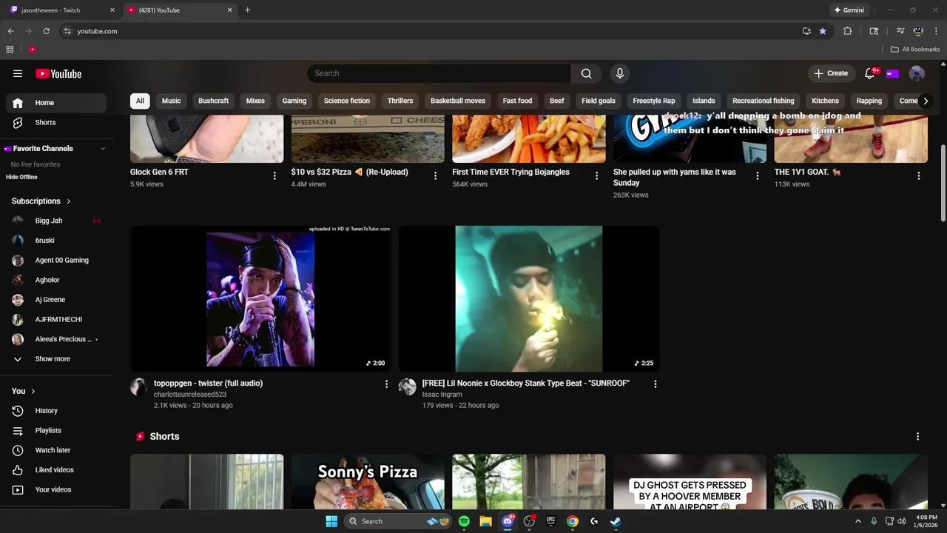Open Shorts in the sidebar
This screenshot has height=533, width=947.
coord(56,122)
